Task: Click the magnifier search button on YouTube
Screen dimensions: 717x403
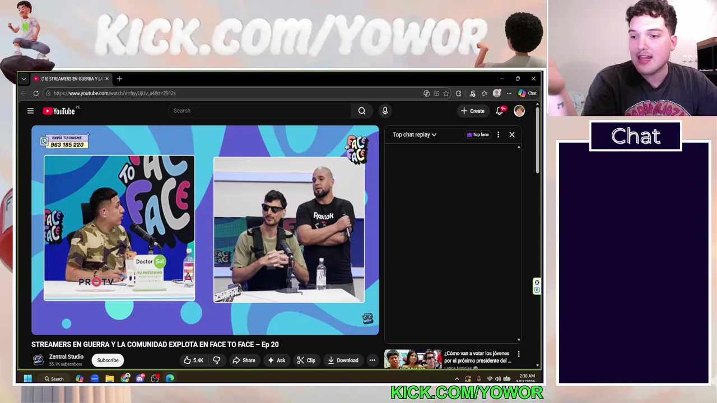Action: click(362, 111)
